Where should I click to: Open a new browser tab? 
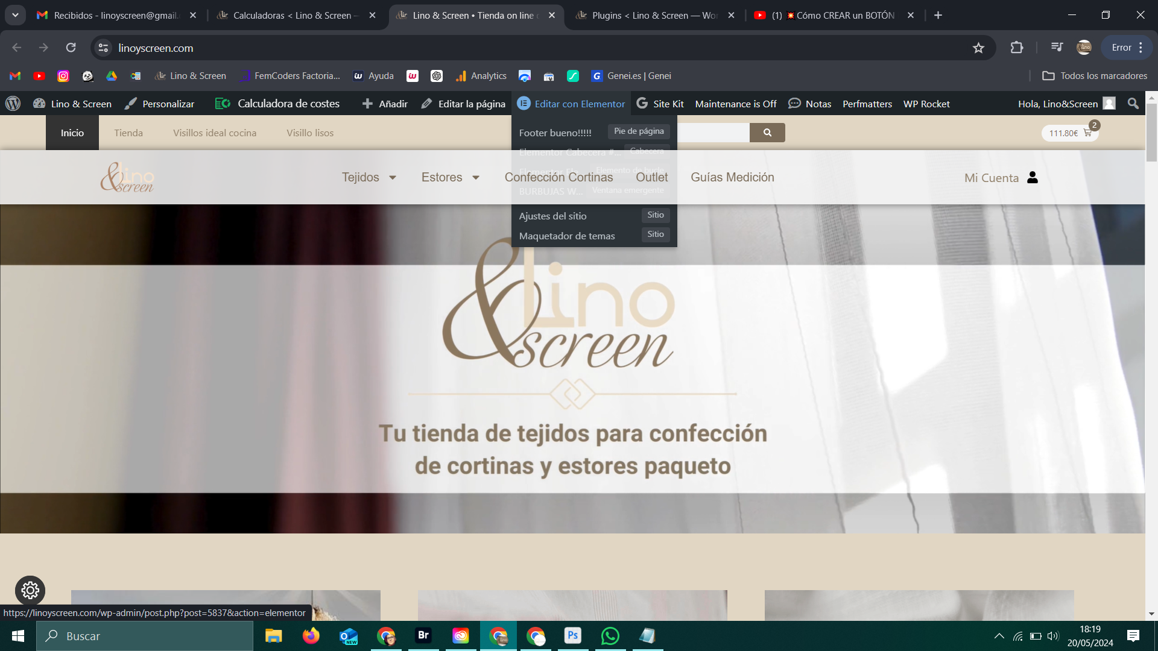point(938,15)
